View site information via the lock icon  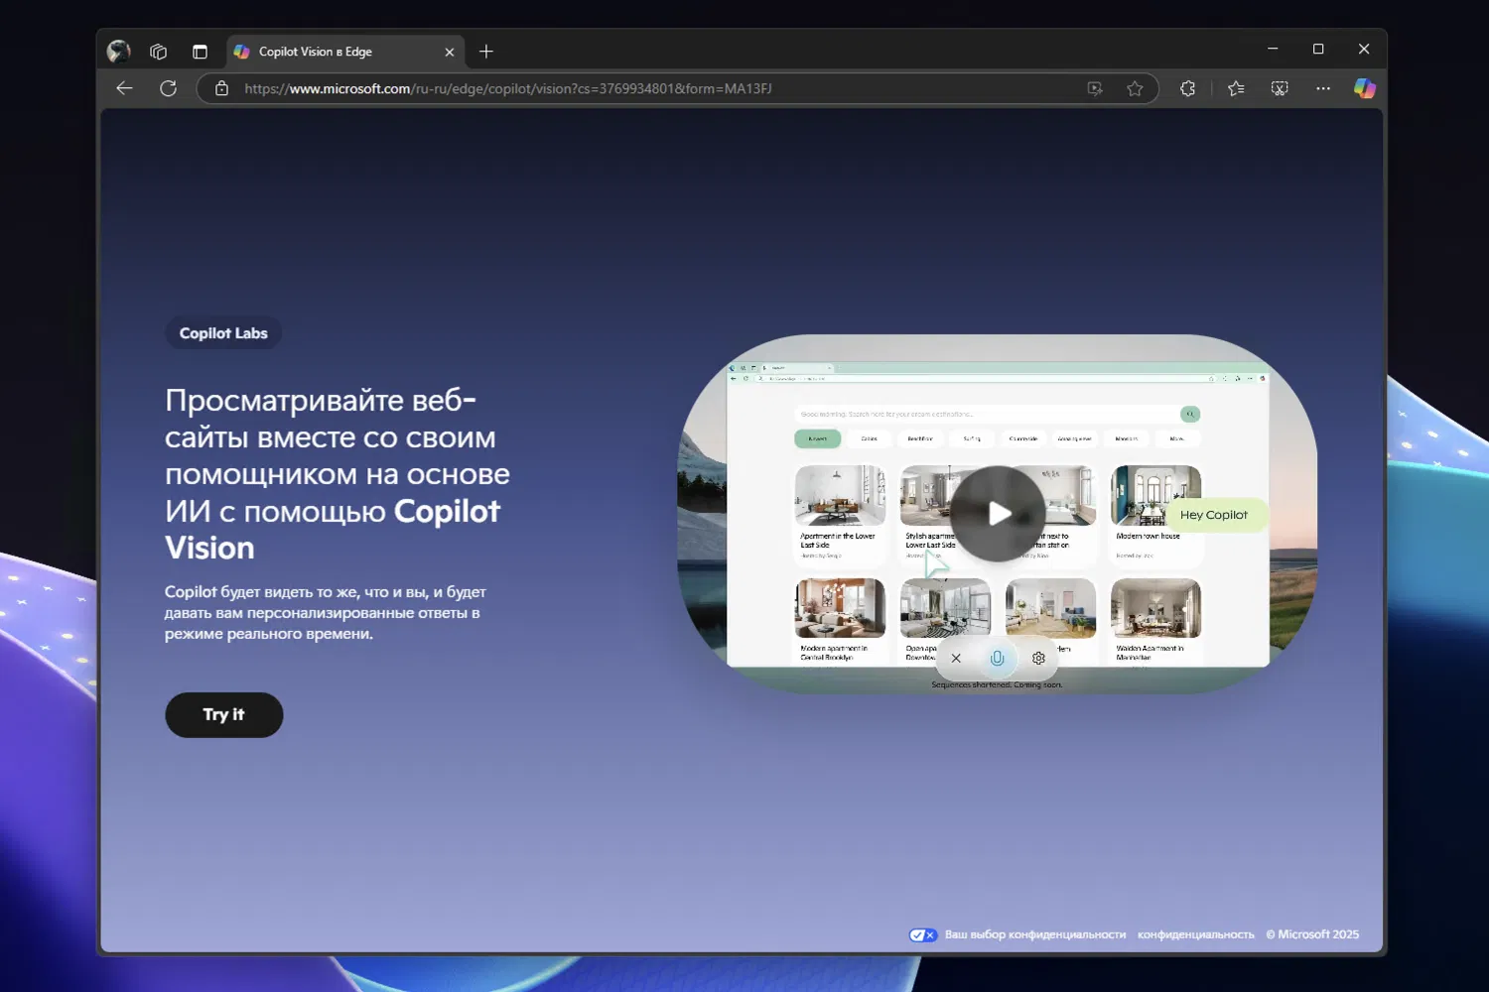click(x=221, y=88)
